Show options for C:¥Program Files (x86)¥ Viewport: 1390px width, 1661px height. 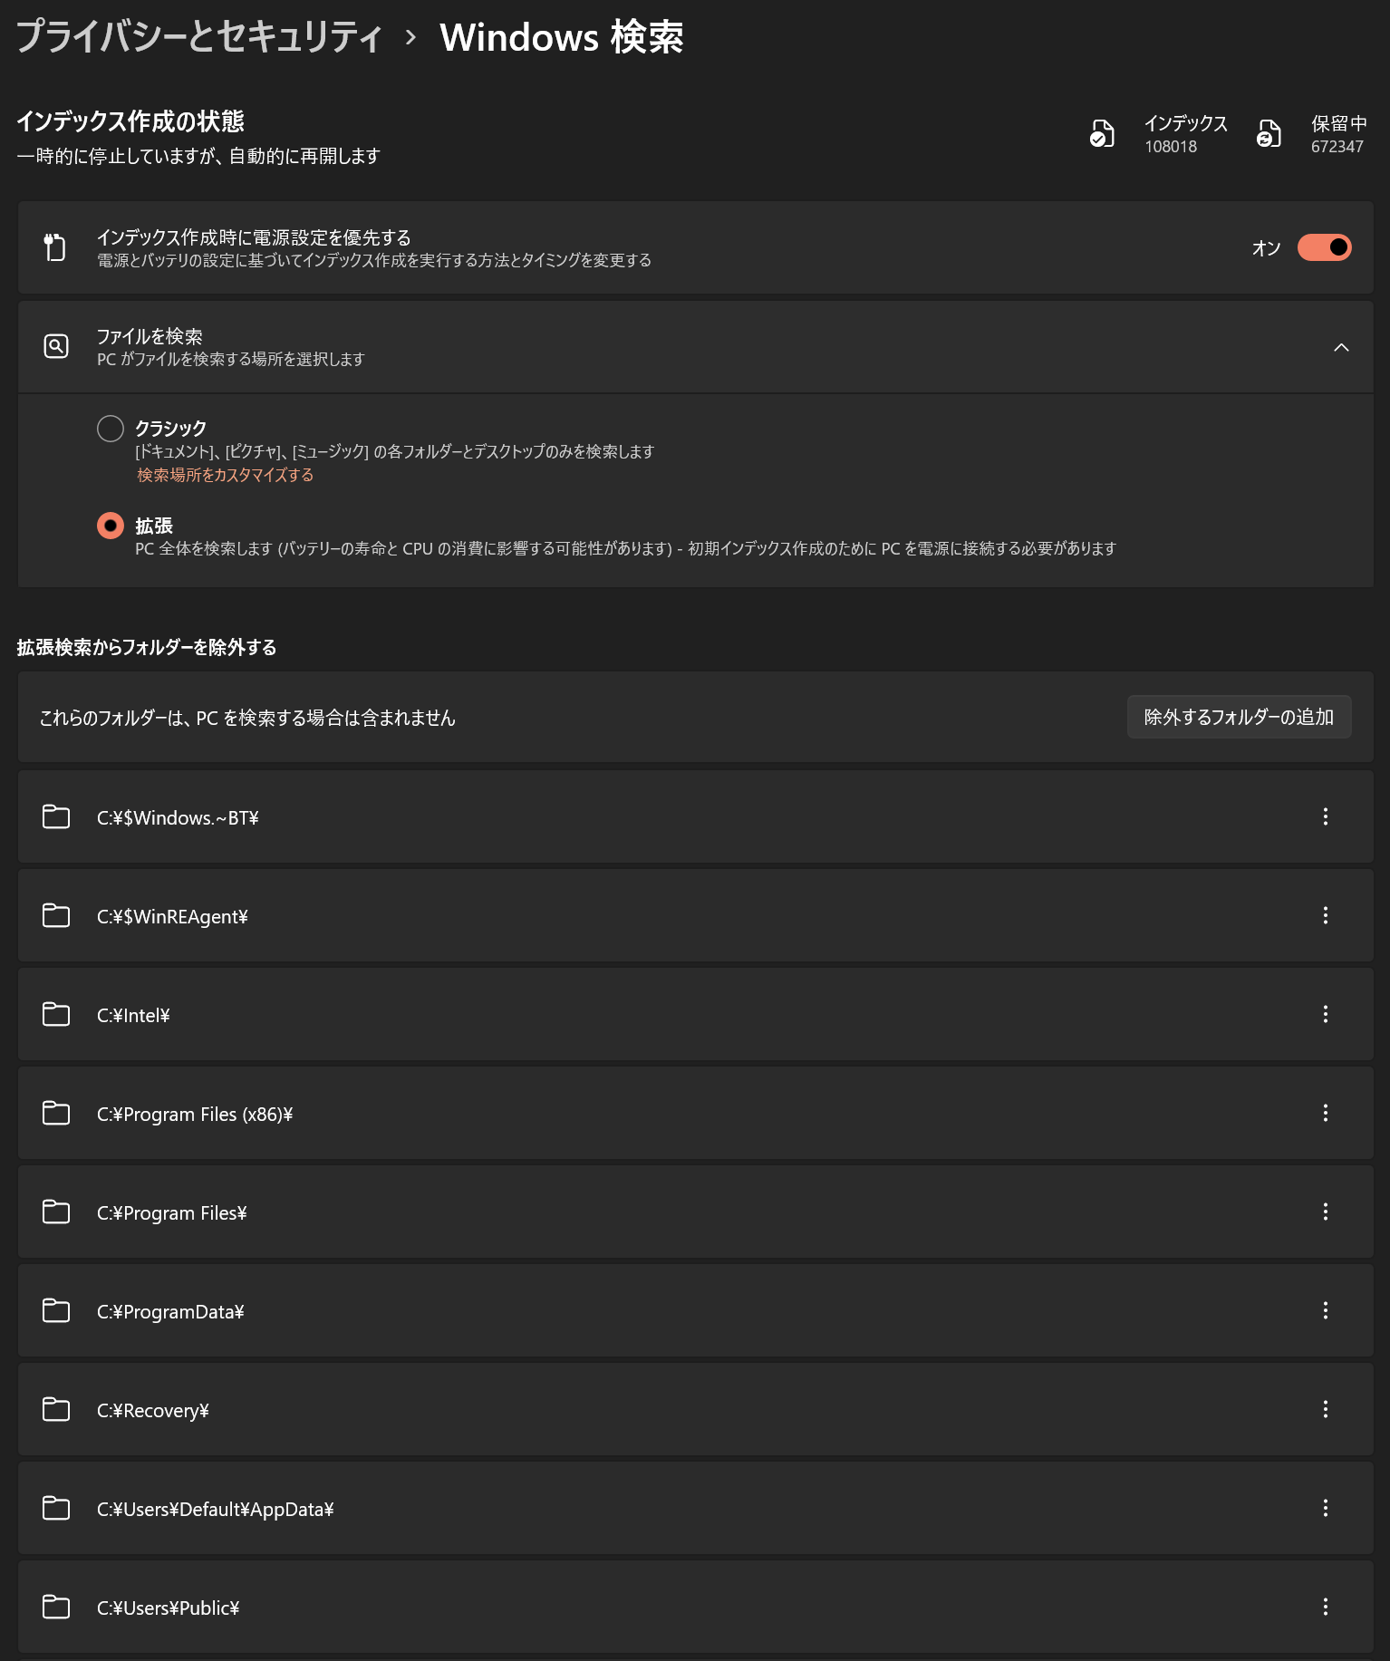click(x=1325, y=1113)
